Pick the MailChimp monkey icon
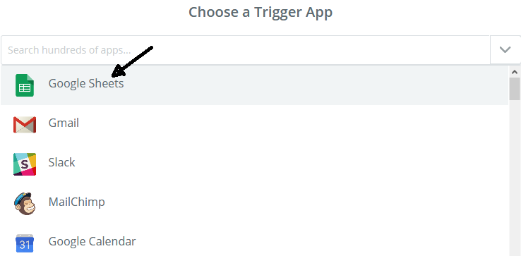The image size is (521, 256). pyautogui.click(x=25, y=204)
